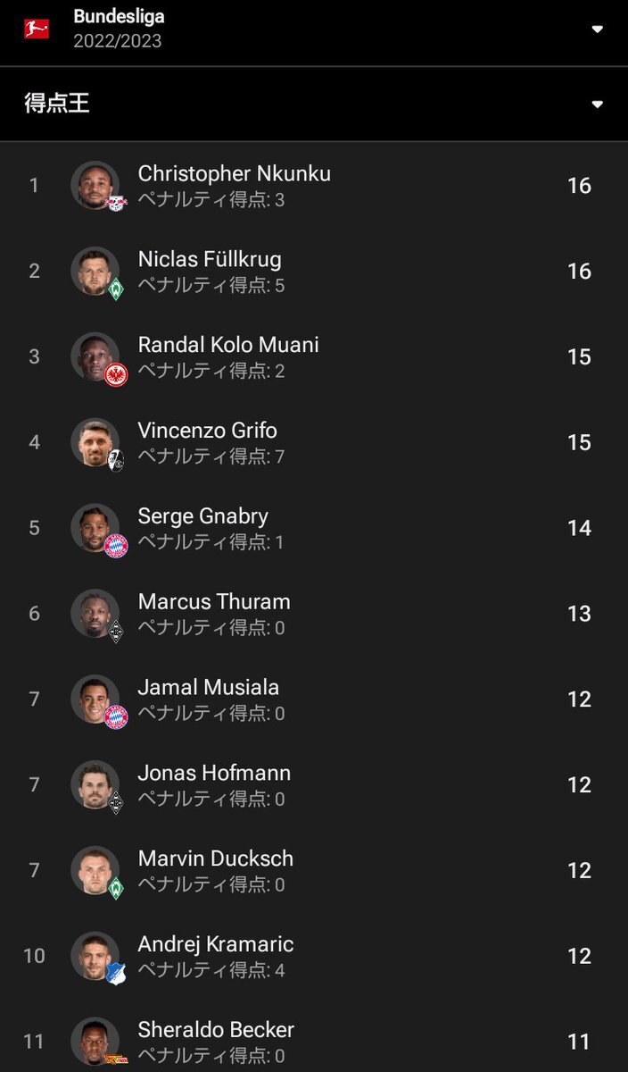Expand the 得点王 category dropdown arrow

(597, 105)
